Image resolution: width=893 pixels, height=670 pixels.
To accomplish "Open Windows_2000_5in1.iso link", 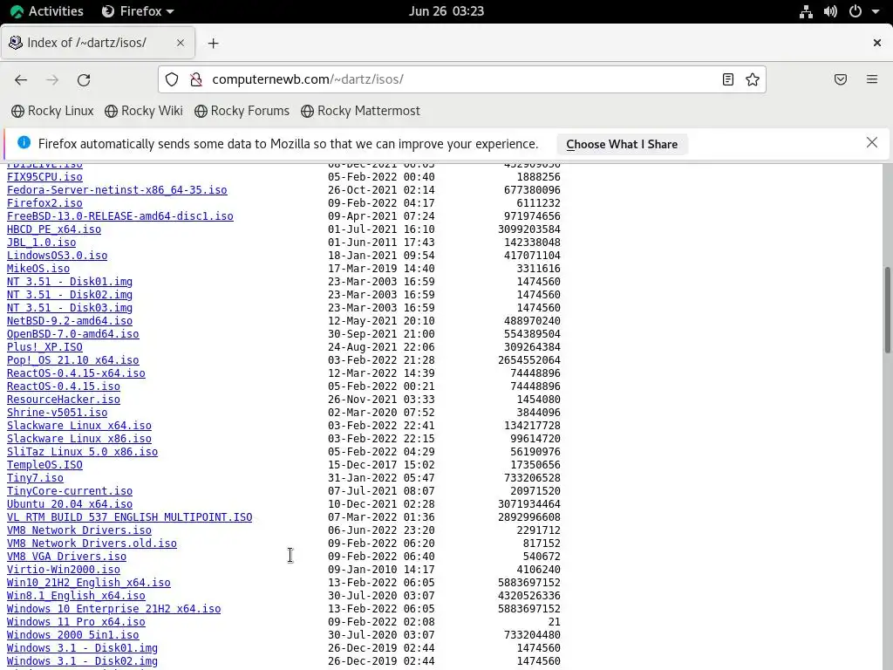I will click(73, 636).
